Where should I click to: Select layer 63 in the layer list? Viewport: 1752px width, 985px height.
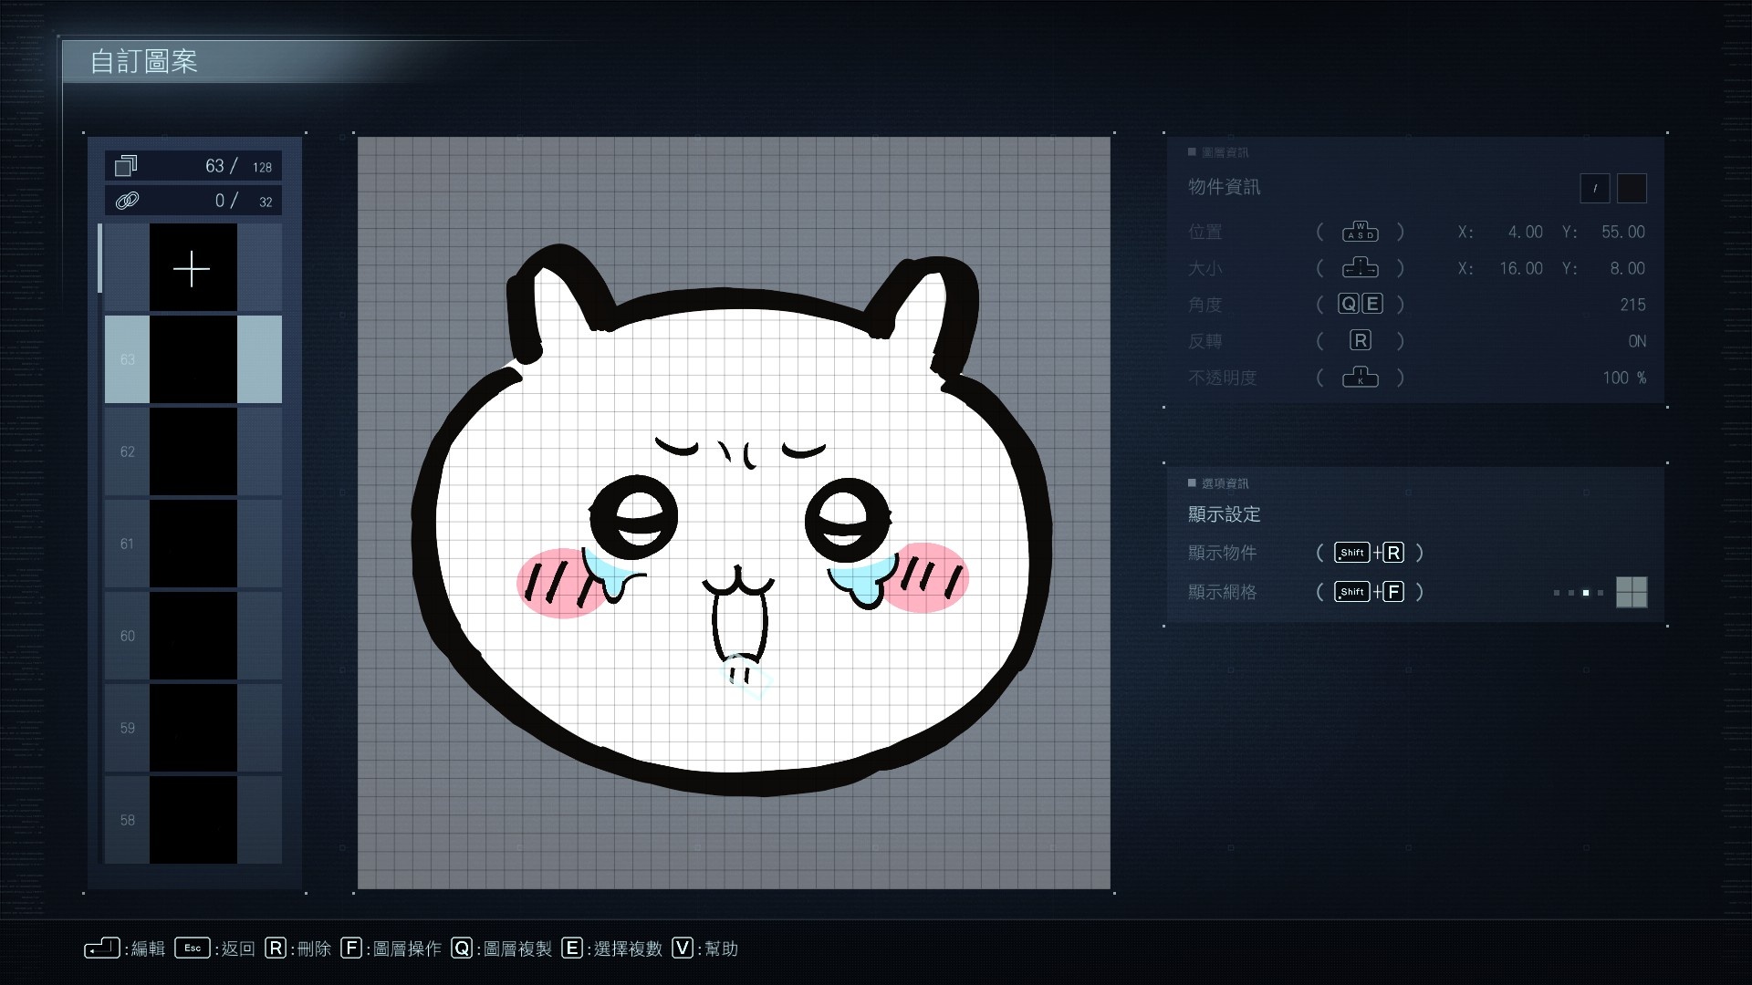[x=193, y=359]
